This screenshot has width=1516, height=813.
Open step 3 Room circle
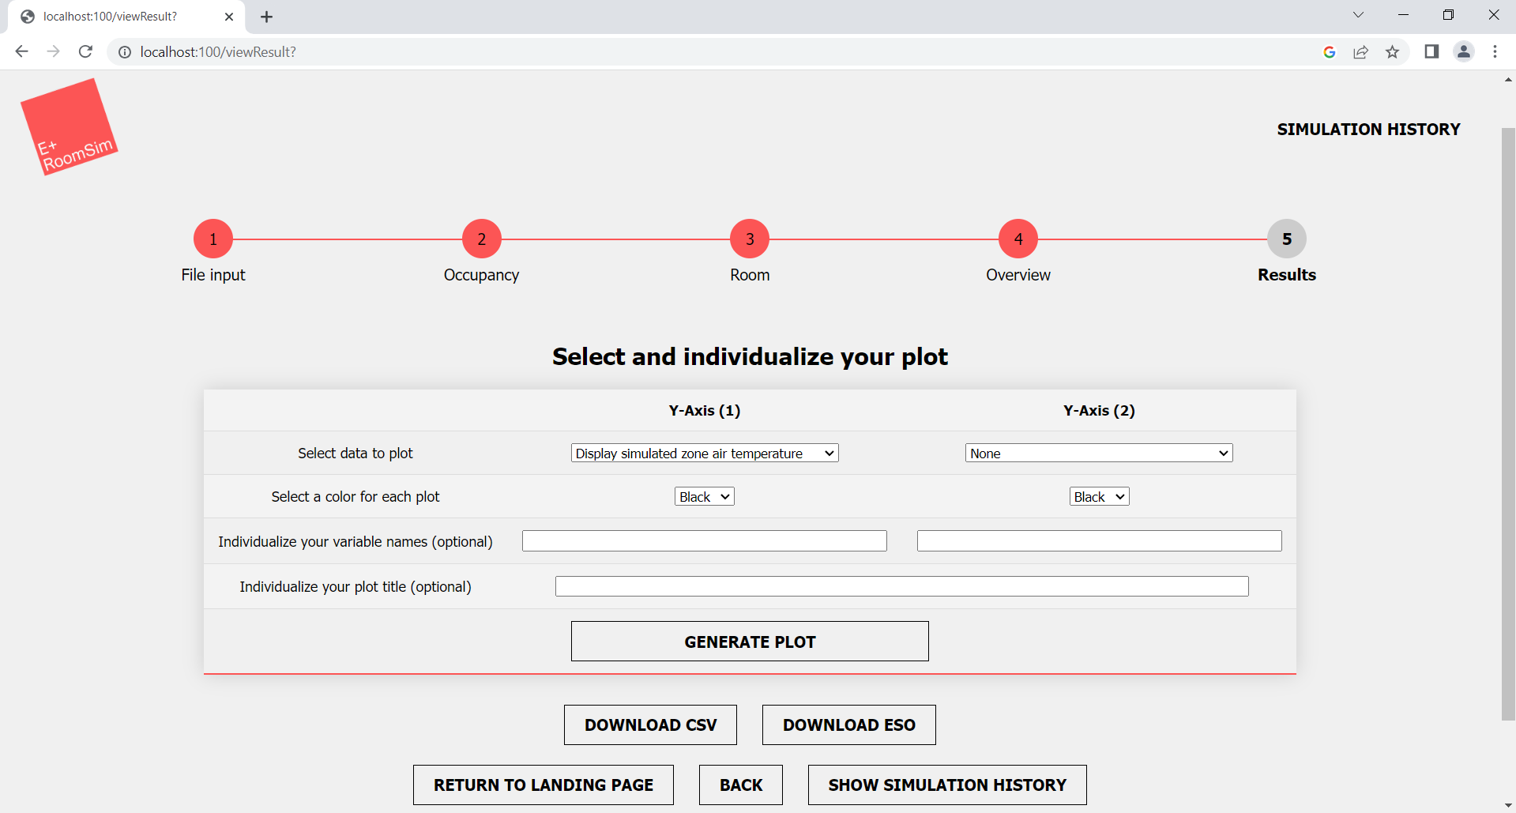click(750, 239)
